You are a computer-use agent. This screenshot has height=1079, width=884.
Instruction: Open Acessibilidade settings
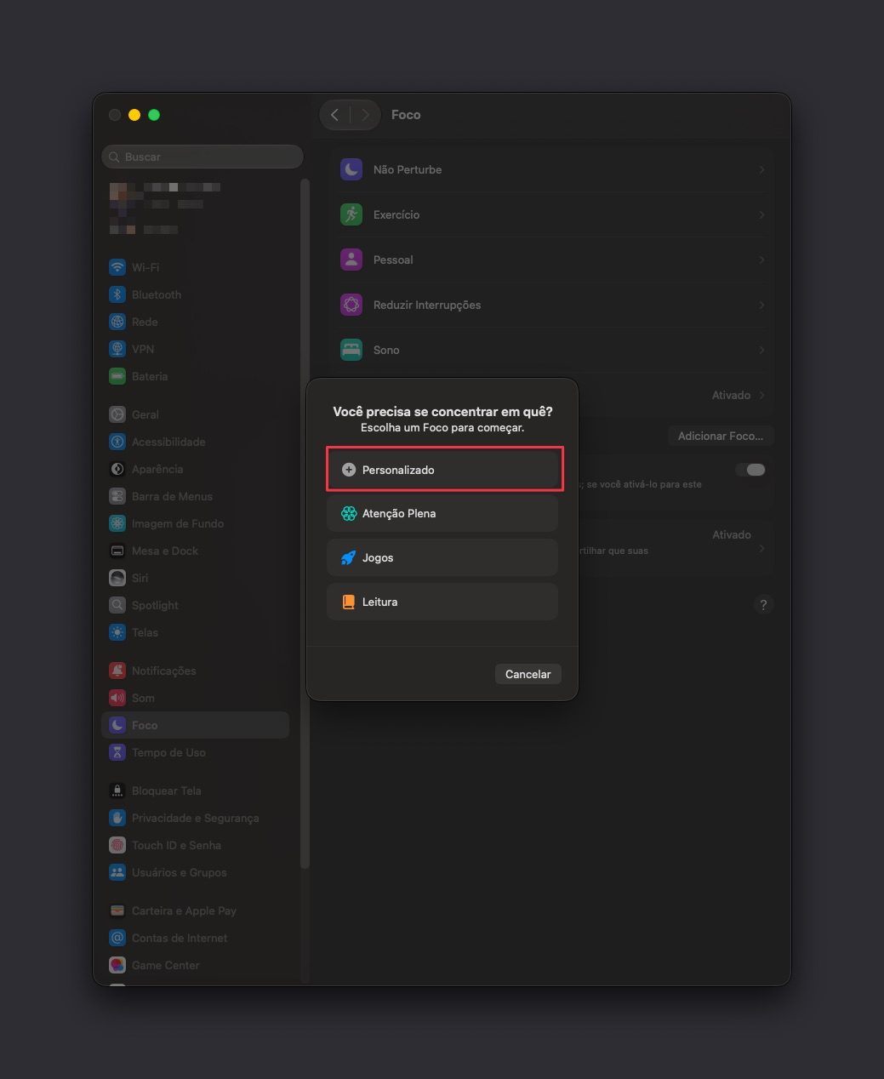195,442
